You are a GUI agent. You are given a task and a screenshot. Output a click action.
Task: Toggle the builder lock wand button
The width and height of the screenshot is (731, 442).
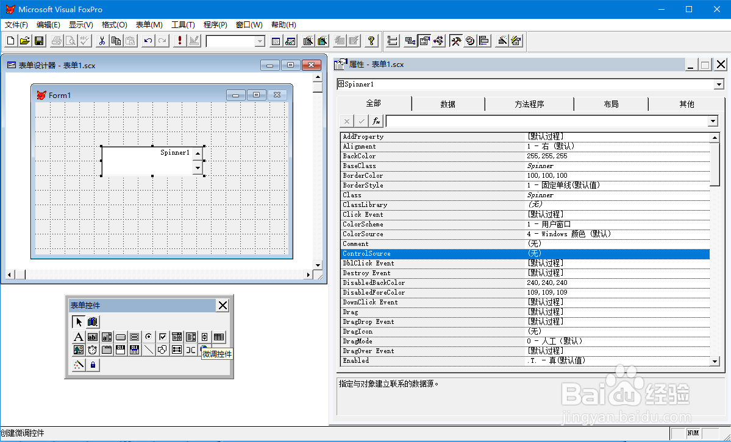click(78, 365)
